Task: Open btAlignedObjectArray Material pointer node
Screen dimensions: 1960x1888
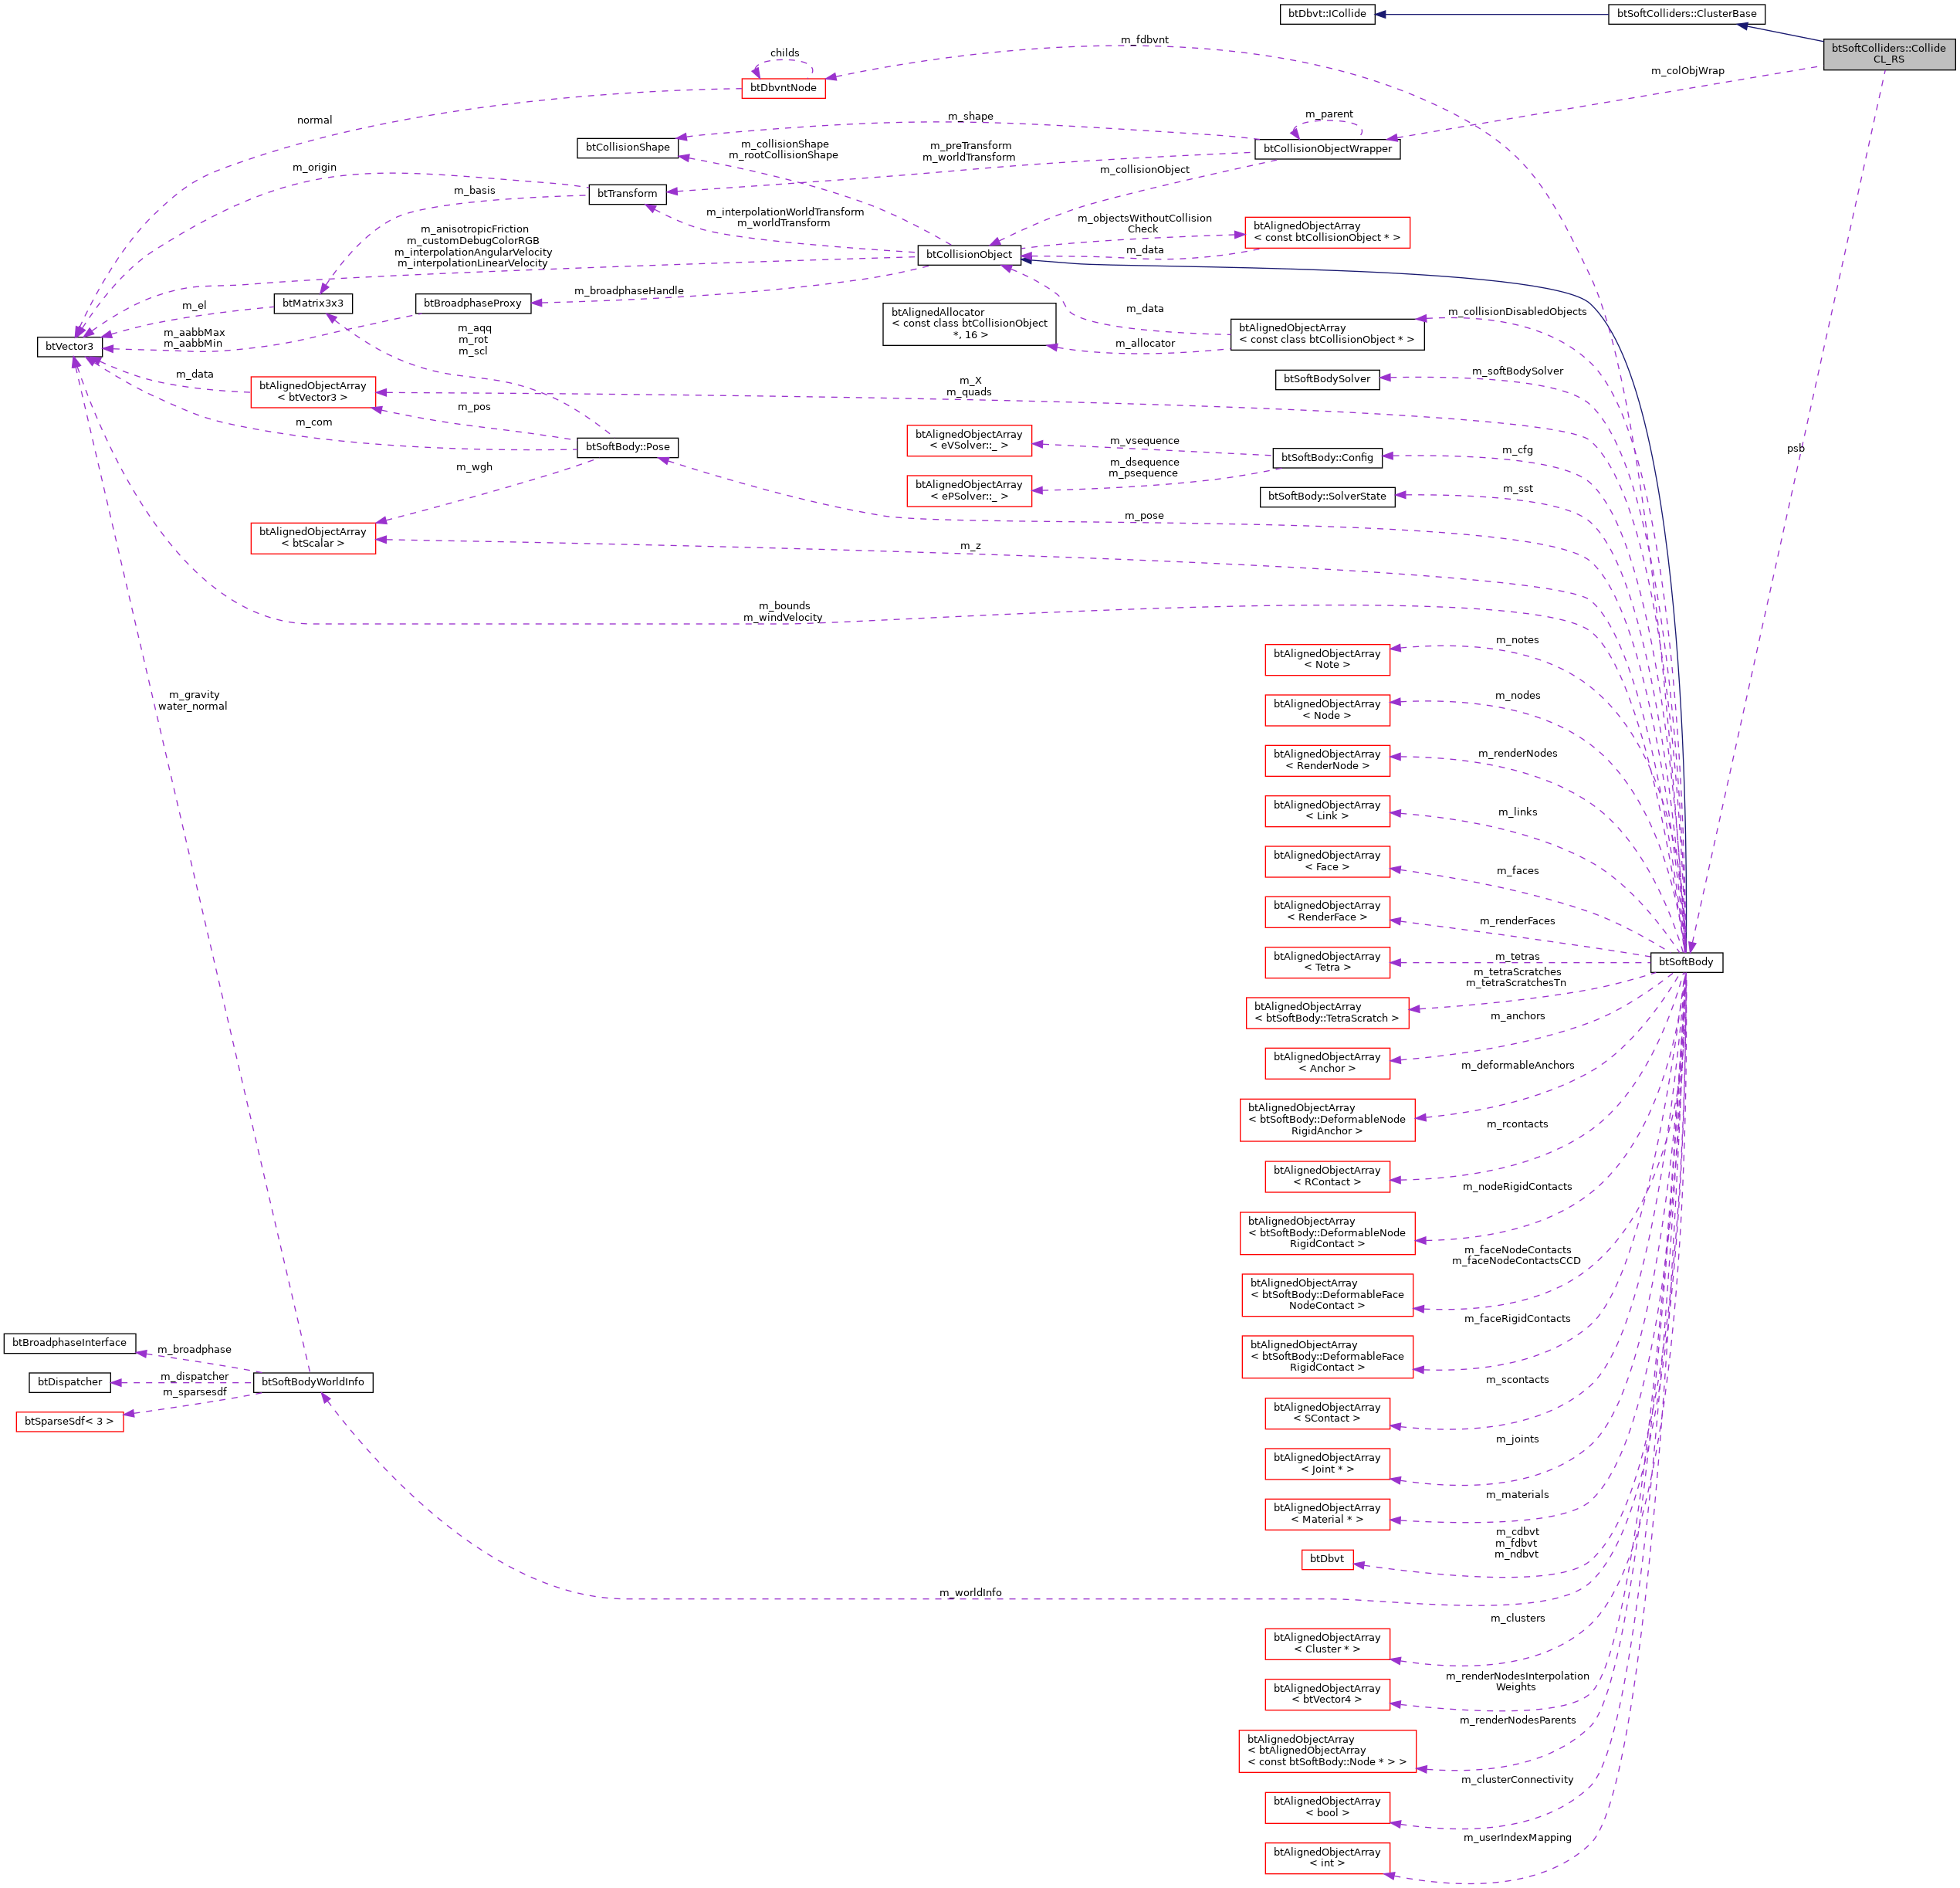Action: [x=1327, y=1513]
